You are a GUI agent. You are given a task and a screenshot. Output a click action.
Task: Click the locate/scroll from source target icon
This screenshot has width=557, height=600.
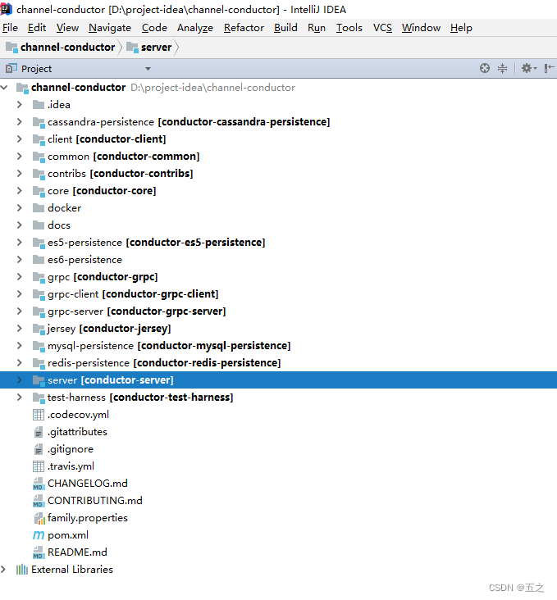(485, 69)
